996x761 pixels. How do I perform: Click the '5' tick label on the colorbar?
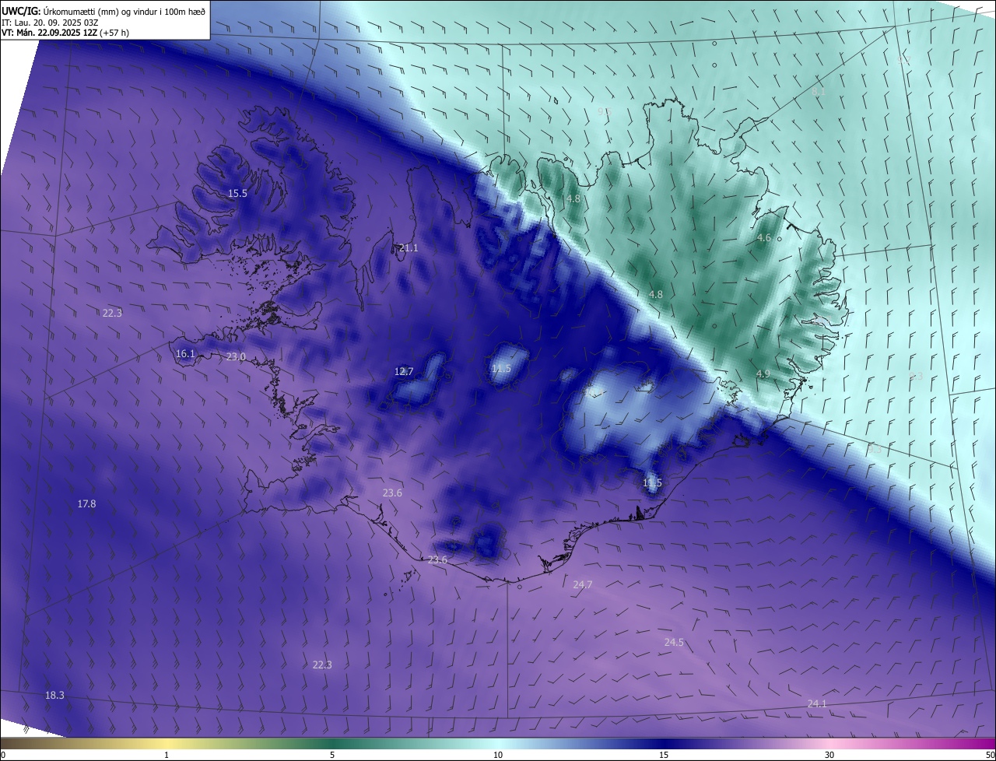pos(332,755)
